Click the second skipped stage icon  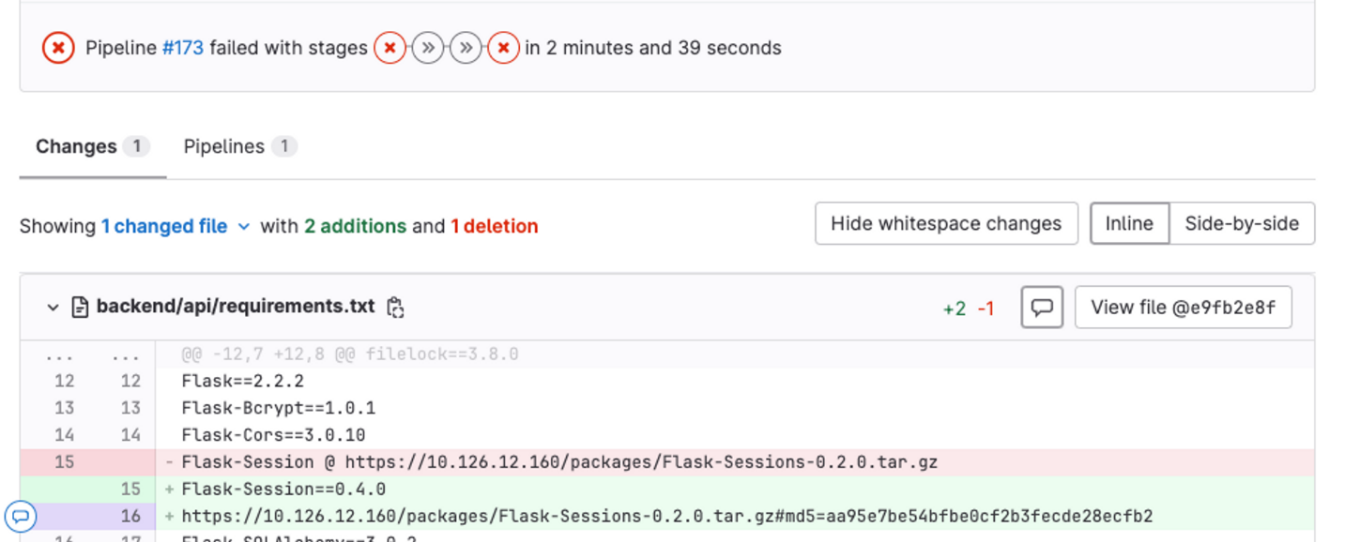point(466,48)
